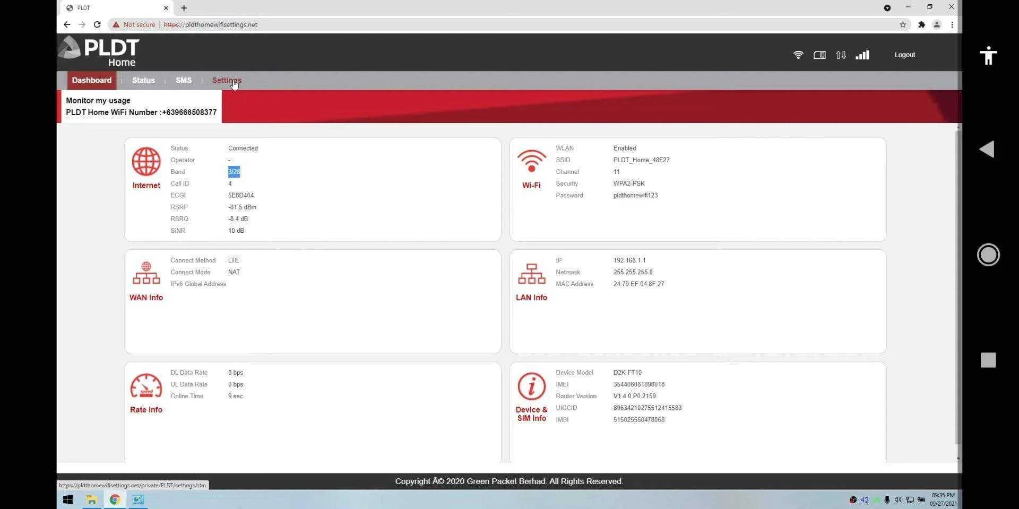Open the SMS tab
1019x509 pixels.
(184, 81)
